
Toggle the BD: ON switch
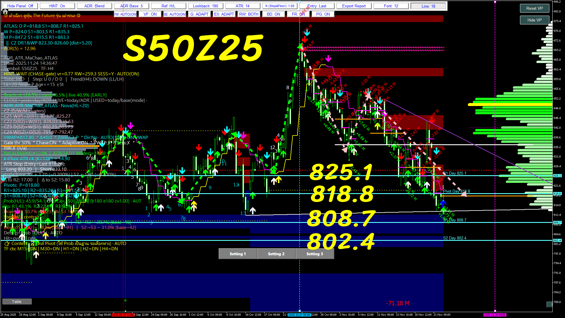273,14
